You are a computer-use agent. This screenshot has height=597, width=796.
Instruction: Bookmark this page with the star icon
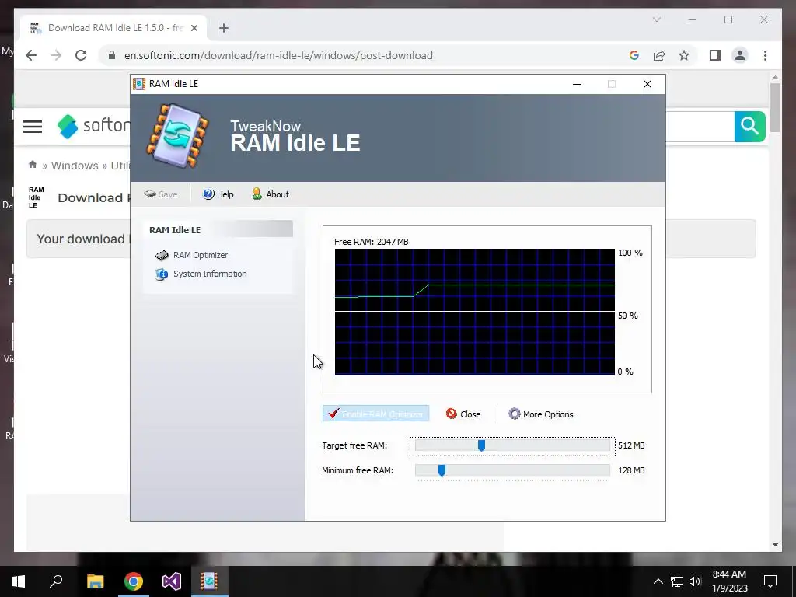click(684, 55)
